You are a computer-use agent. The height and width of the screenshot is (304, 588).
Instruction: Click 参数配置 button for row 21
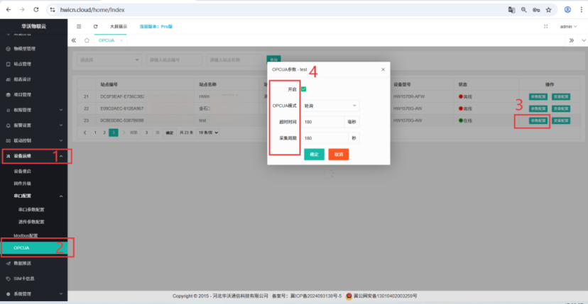coord(538,96)
